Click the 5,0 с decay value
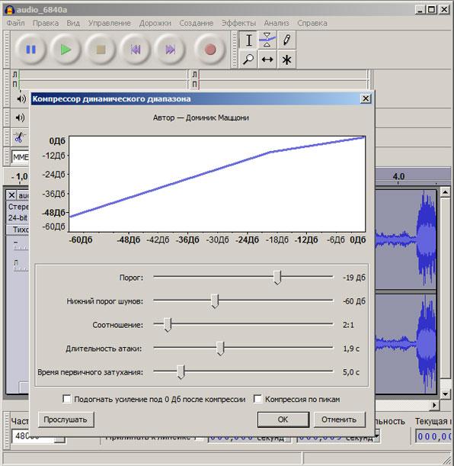Screen dimensions: 454x466 tap(351, 372)
